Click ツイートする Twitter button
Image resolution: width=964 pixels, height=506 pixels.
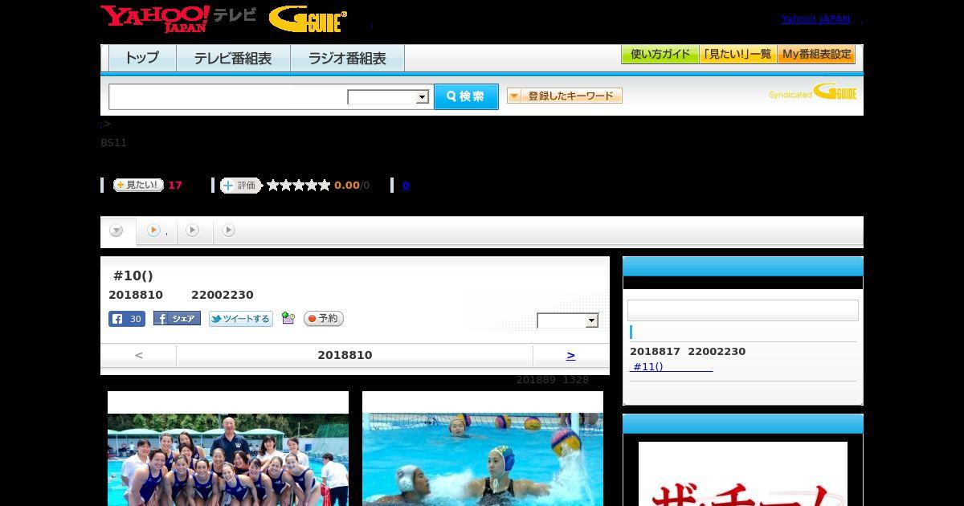tap(241, 319)
